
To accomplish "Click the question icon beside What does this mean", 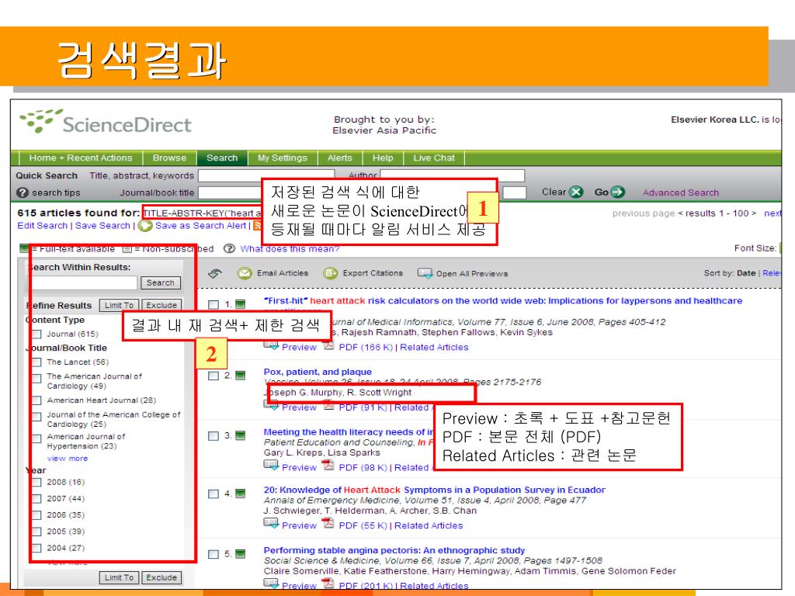I will click(229, 248).
